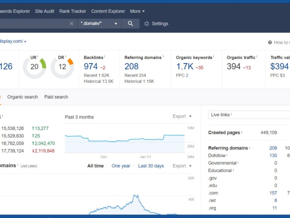Select One year chart range
The image size is (290, 218).
coord(121,166)
